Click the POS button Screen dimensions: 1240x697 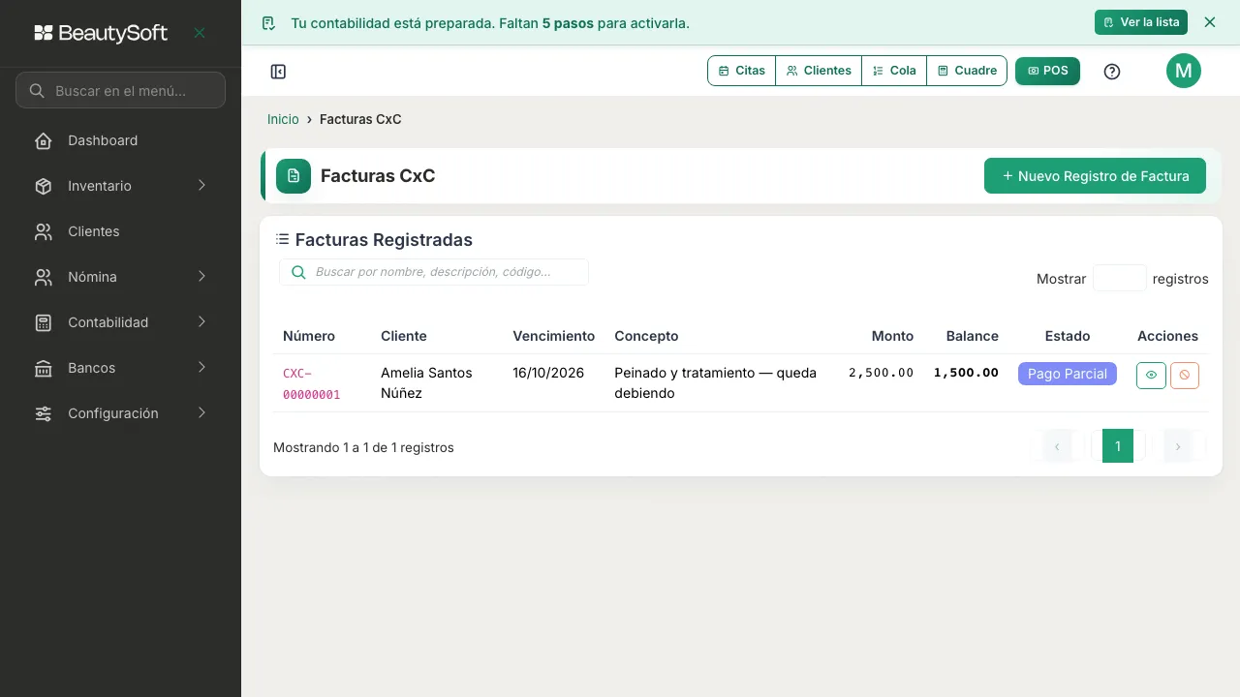[1047, 71]
